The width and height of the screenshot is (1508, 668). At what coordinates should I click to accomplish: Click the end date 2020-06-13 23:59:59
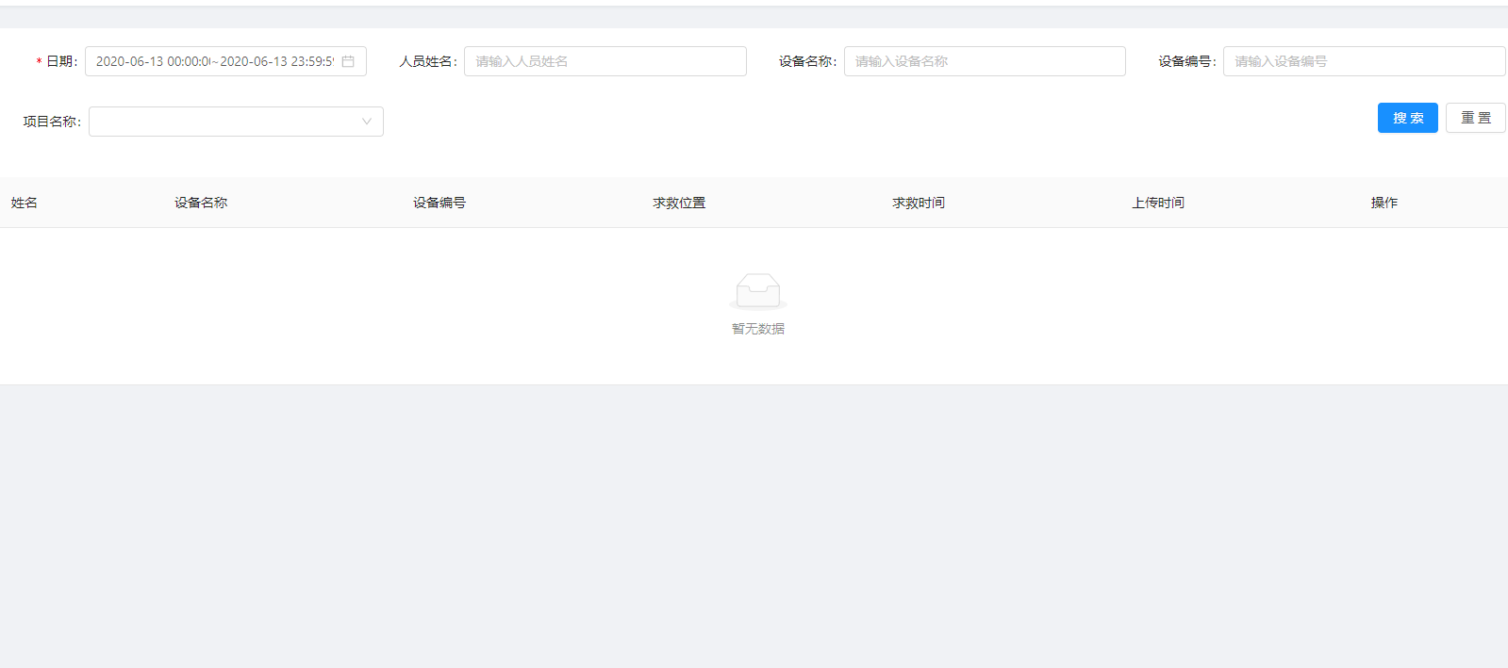coord(276,61)
